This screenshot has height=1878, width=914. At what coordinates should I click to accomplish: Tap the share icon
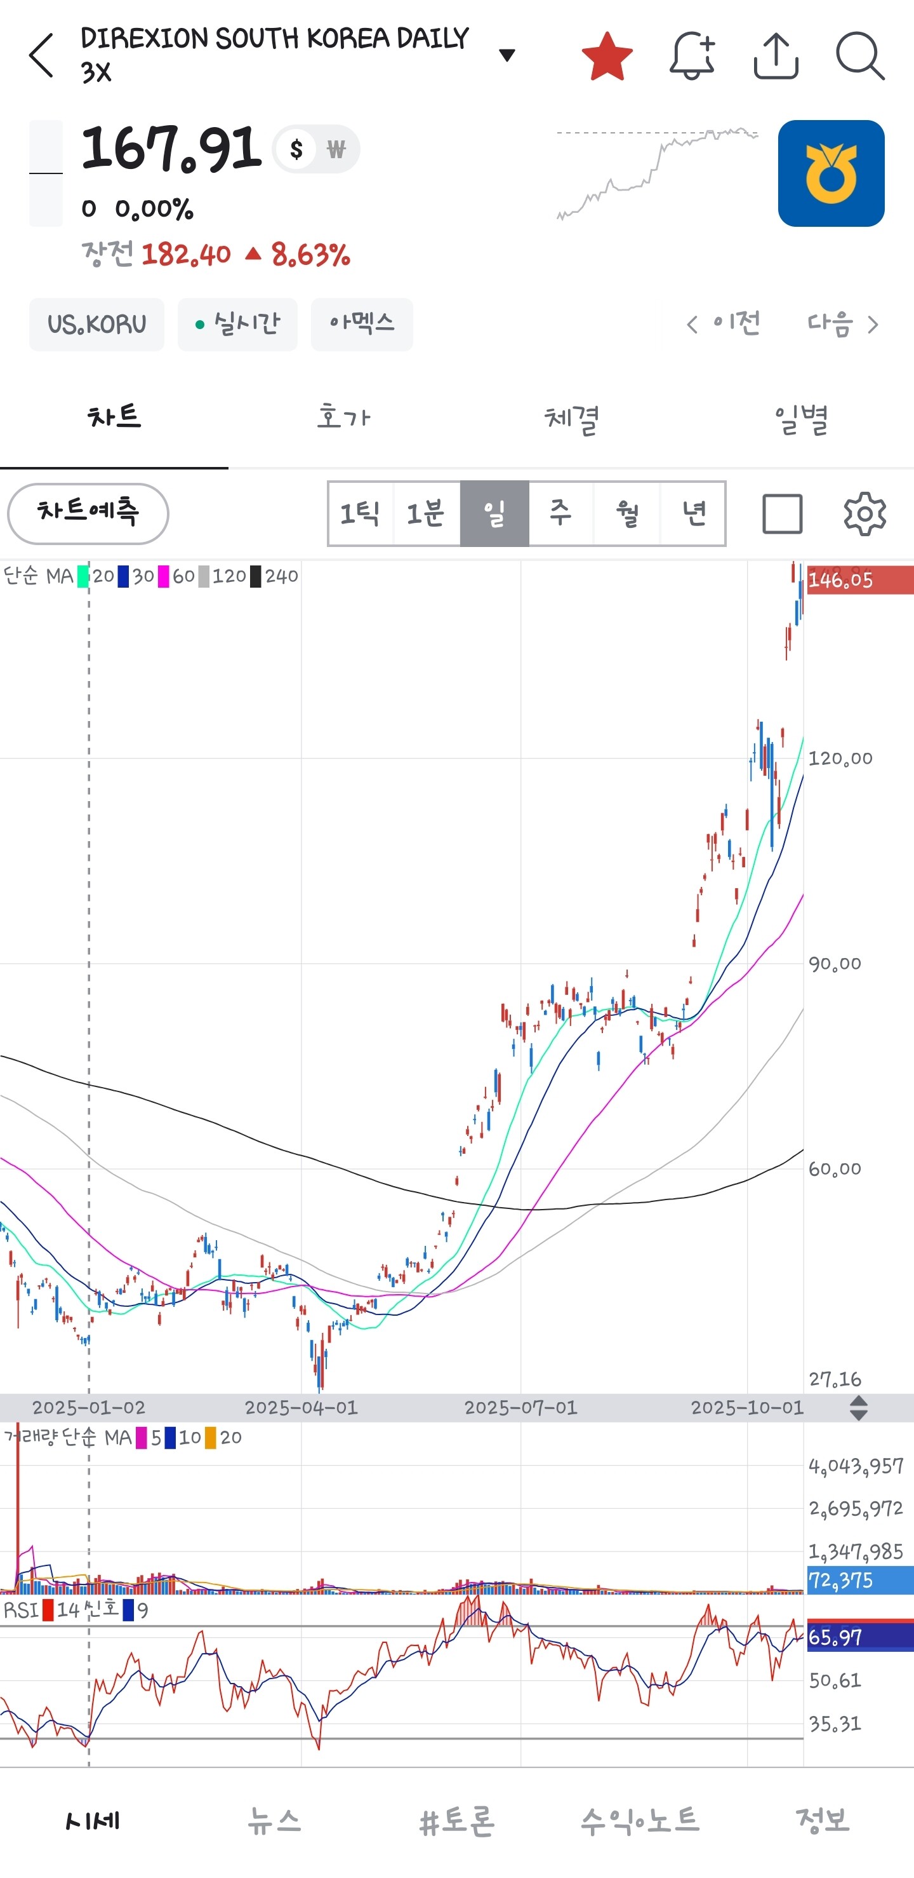click(x=776, y=55)
